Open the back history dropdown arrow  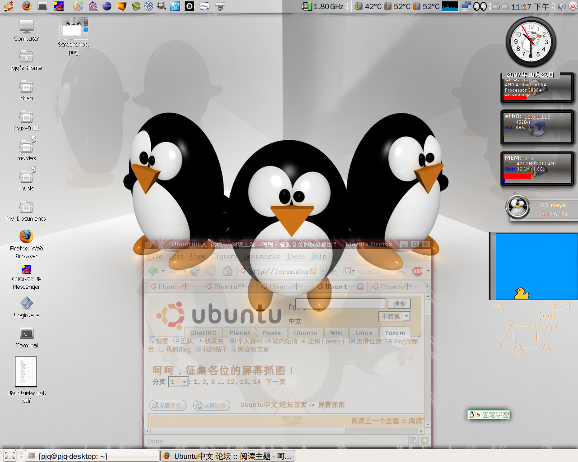pyautogui.click(x=162, y=271)
